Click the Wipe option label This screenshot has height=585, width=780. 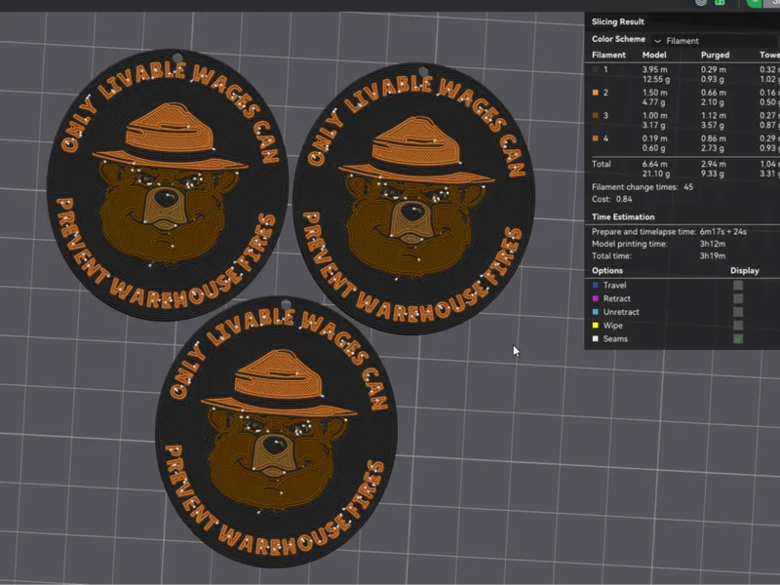(612, 326)
